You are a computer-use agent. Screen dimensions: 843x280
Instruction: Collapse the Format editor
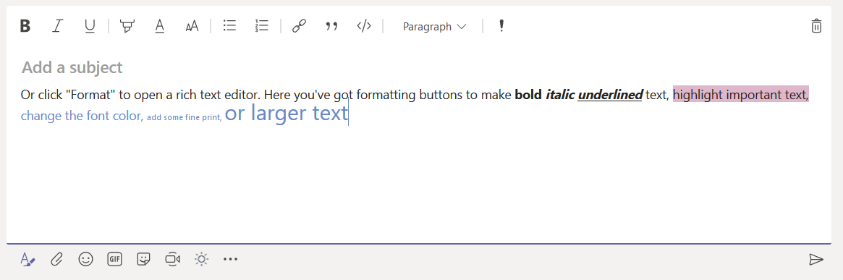point(27,260)
